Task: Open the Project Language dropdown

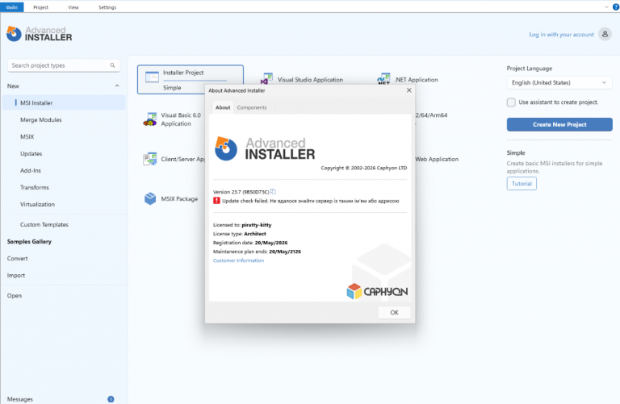Action: pos(559,82)
